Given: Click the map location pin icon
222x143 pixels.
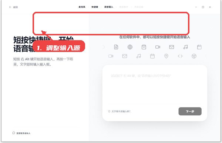Looking at the screenshot, I should (166, 56).
